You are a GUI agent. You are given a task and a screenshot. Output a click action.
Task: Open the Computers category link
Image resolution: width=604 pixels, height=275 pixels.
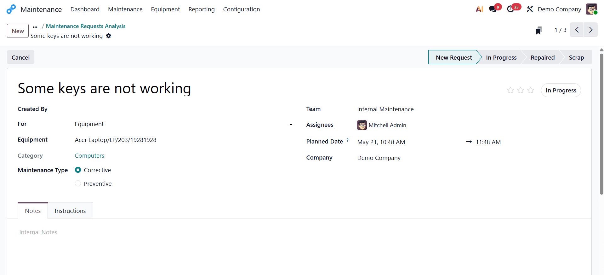pyautogui.click(x=89, y=155)
